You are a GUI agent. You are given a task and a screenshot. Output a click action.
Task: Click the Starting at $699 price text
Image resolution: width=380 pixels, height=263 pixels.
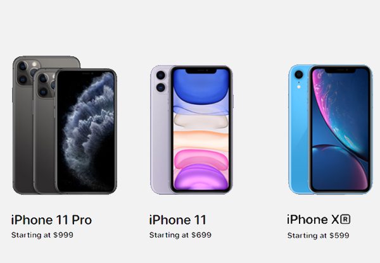(x=180, y=235)
